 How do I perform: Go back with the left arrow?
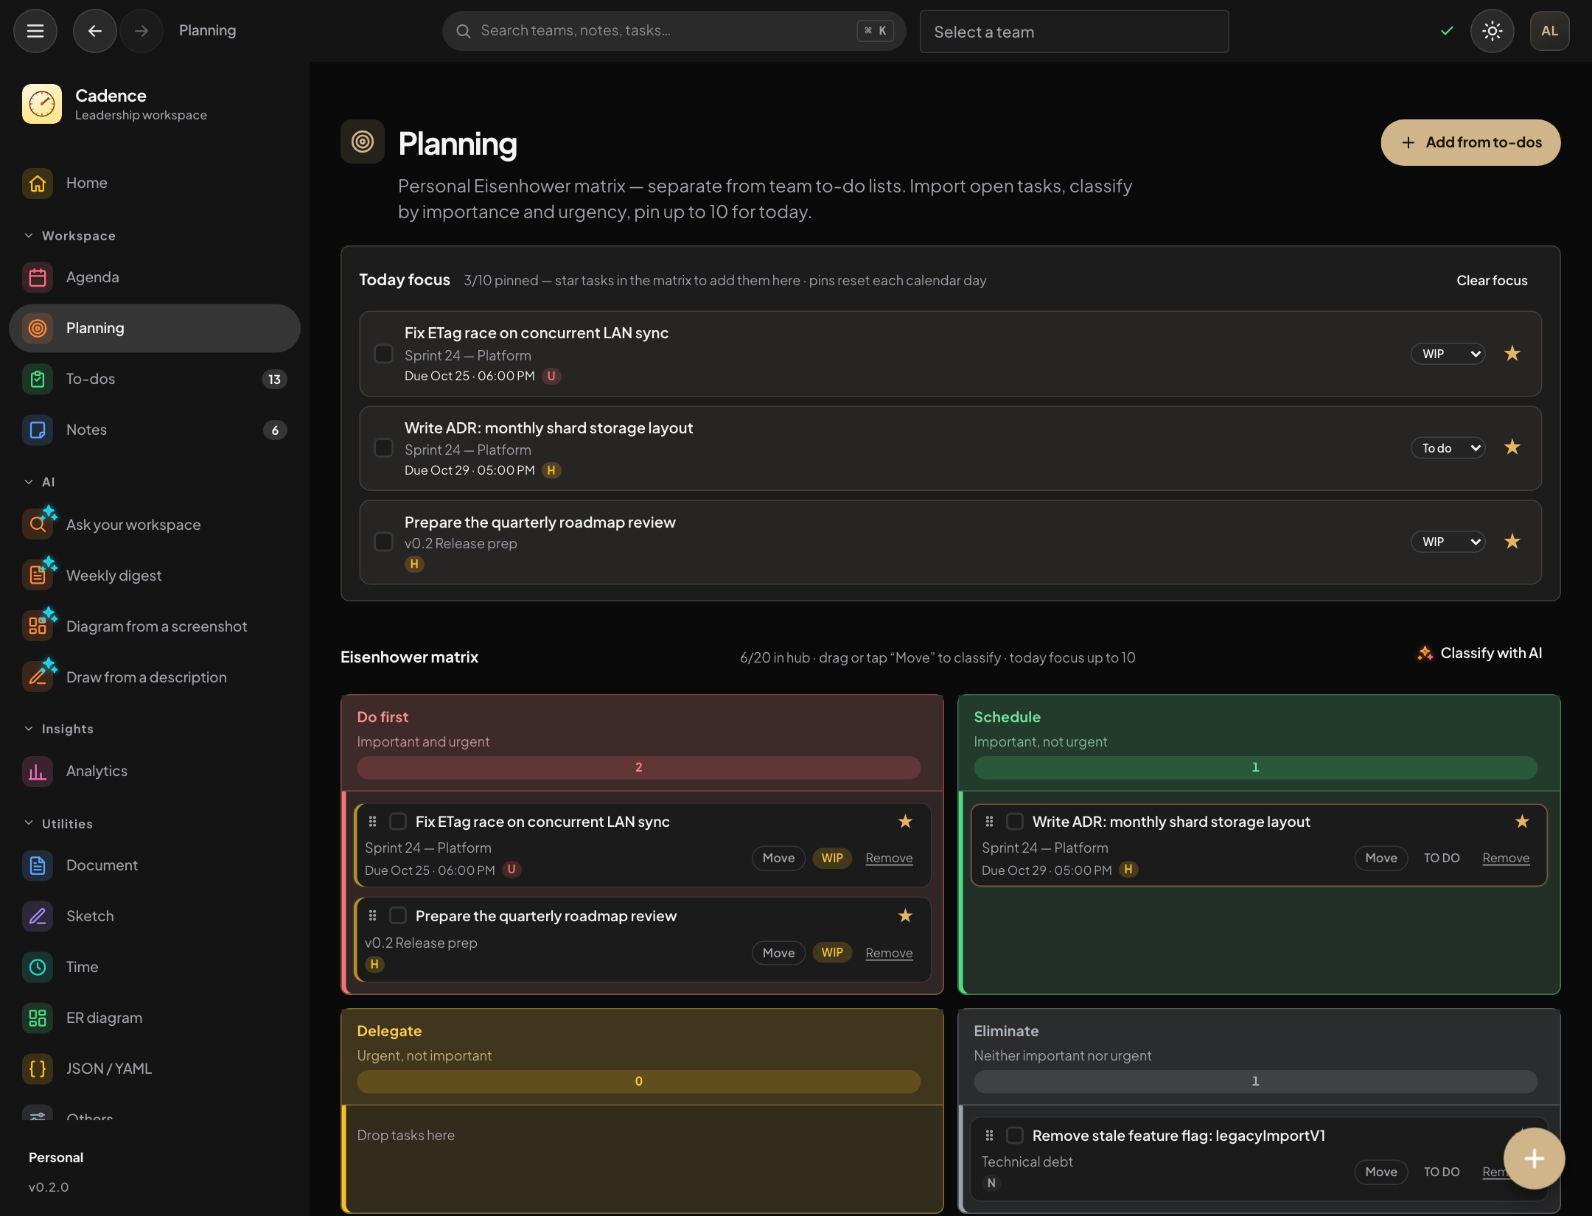94,31
